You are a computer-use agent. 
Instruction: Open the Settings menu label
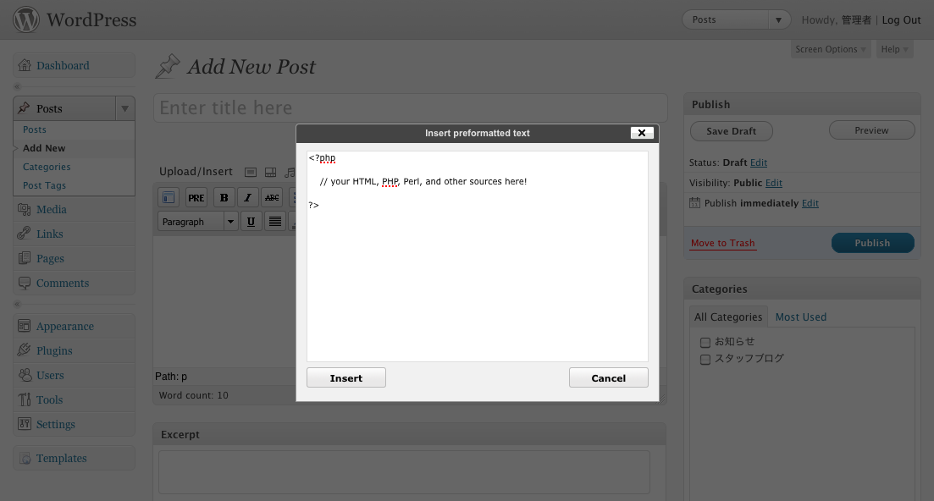click(55, 424)
